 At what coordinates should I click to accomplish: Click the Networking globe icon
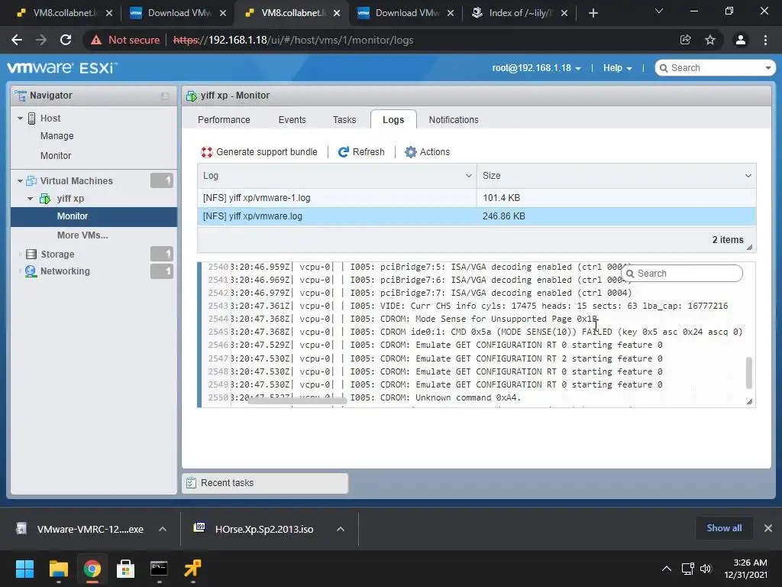[x=31, y=271]
